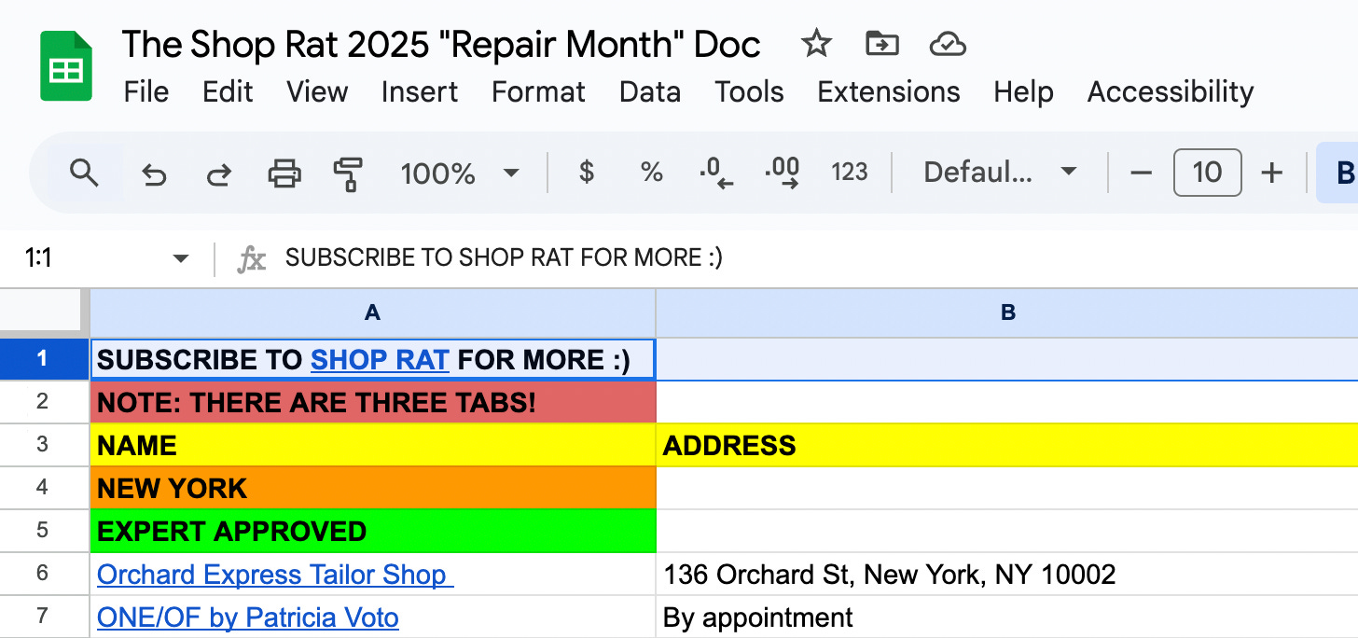The height and width of the screenshot is (638, 1358).
Task: Decrease font size with minus button
Action: coord(1142,173)
